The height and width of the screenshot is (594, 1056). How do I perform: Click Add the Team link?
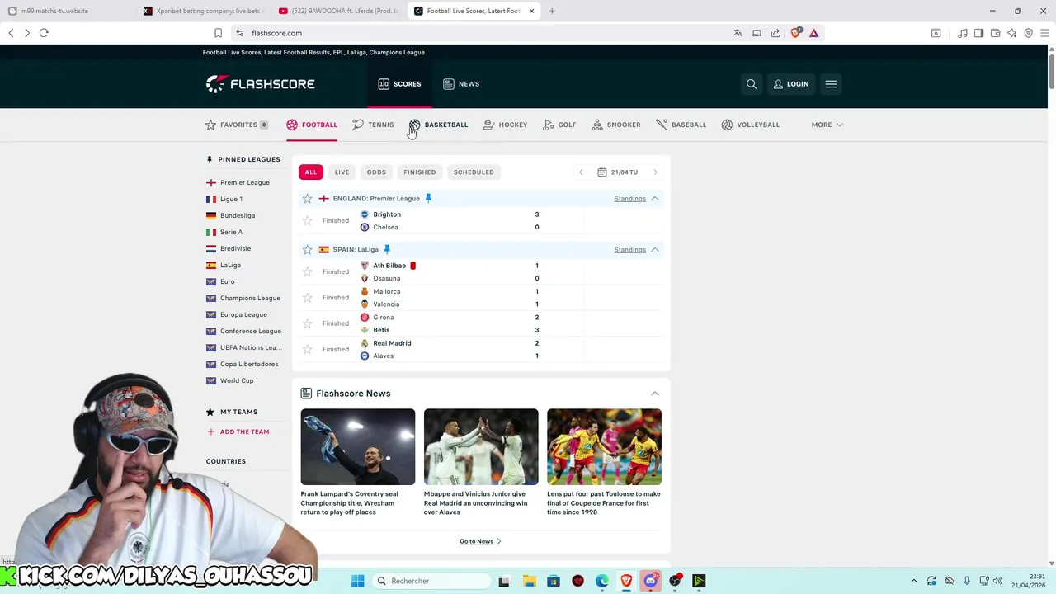click(x=238, y=431)
